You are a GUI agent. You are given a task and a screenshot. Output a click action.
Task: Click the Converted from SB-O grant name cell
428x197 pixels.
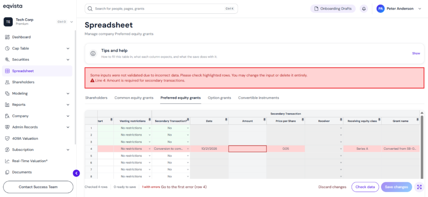[400, 148]
